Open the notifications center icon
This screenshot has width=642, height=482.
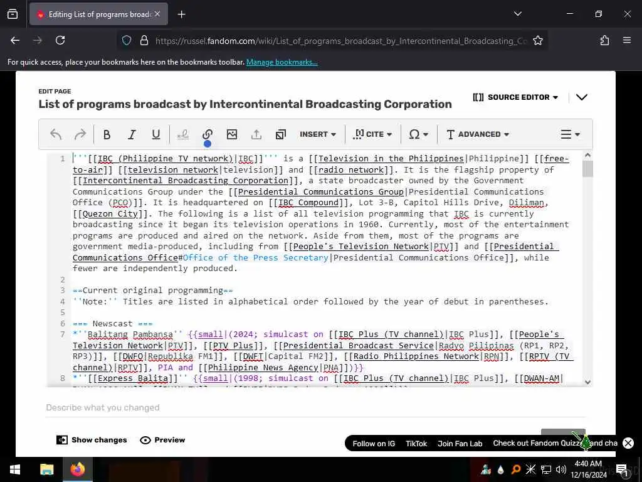pos(622,469)
